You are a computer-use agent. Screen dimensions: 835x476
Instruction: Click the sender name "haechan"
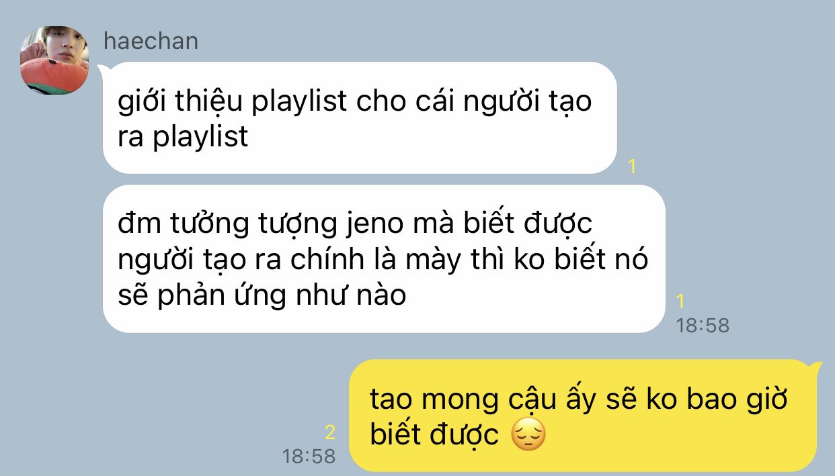[151, 41]
